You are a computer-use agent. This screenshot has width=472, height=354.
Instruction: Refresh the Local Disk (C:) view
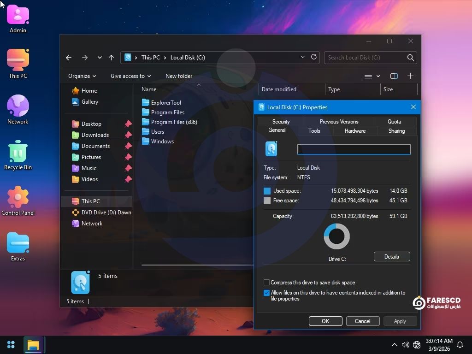314,57
